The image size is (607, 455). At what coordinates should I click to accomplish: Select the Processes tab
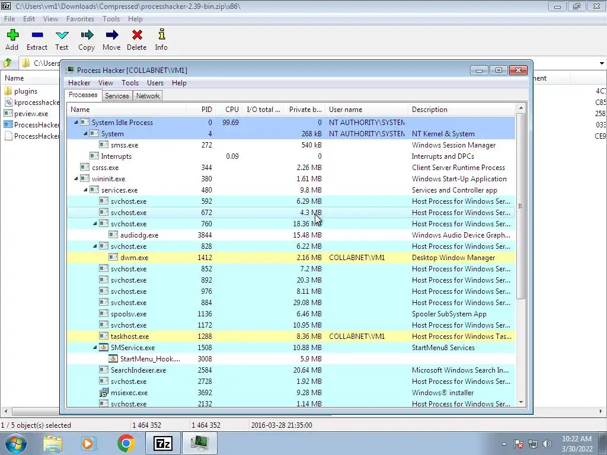click(83, 95)
